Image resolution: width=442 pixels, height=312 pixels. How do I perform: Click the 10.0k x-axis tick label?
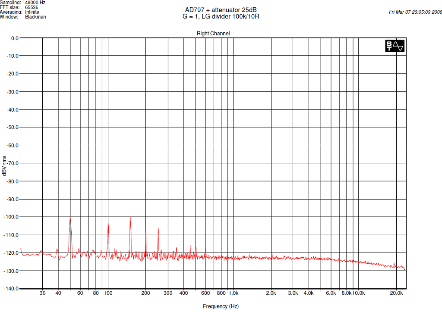coord(359,293)
